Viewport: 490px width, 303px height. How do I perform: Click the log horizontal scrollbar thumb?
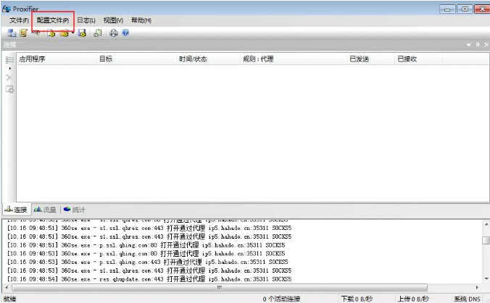(x=220, y=287)
